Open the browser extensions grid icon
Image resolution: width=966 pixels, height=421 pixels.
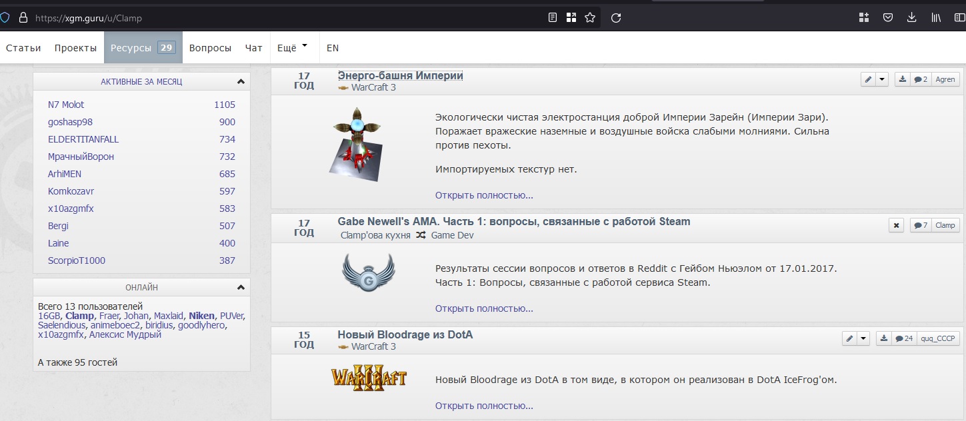pyautogui.click(x=864, y=18)
